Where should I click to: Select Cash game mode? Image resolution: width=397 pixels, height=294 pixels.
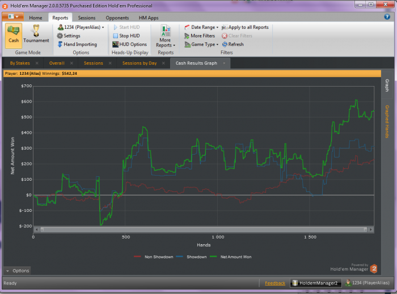click(14, 35)
